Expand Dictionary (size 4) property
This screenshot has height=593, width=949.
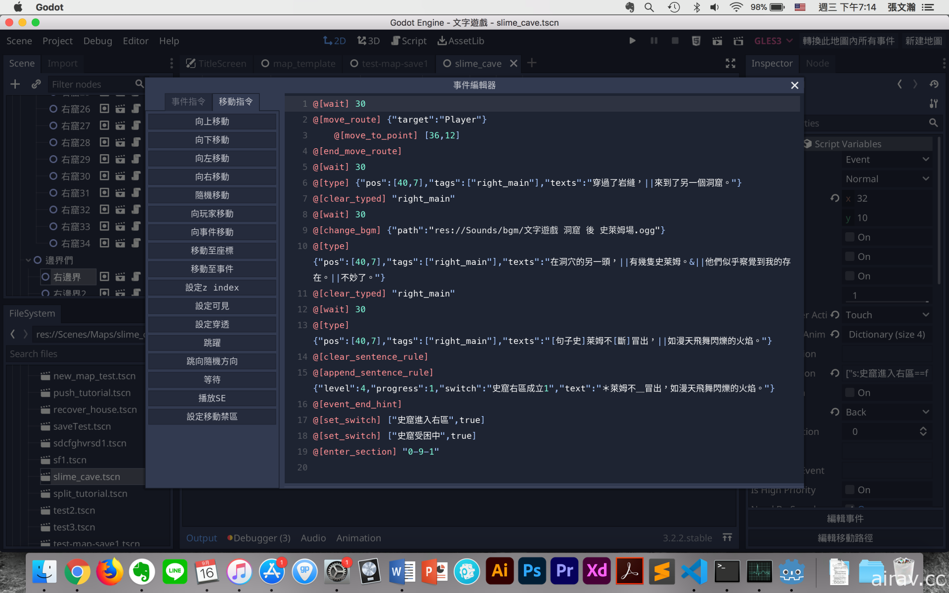point(887,335)
